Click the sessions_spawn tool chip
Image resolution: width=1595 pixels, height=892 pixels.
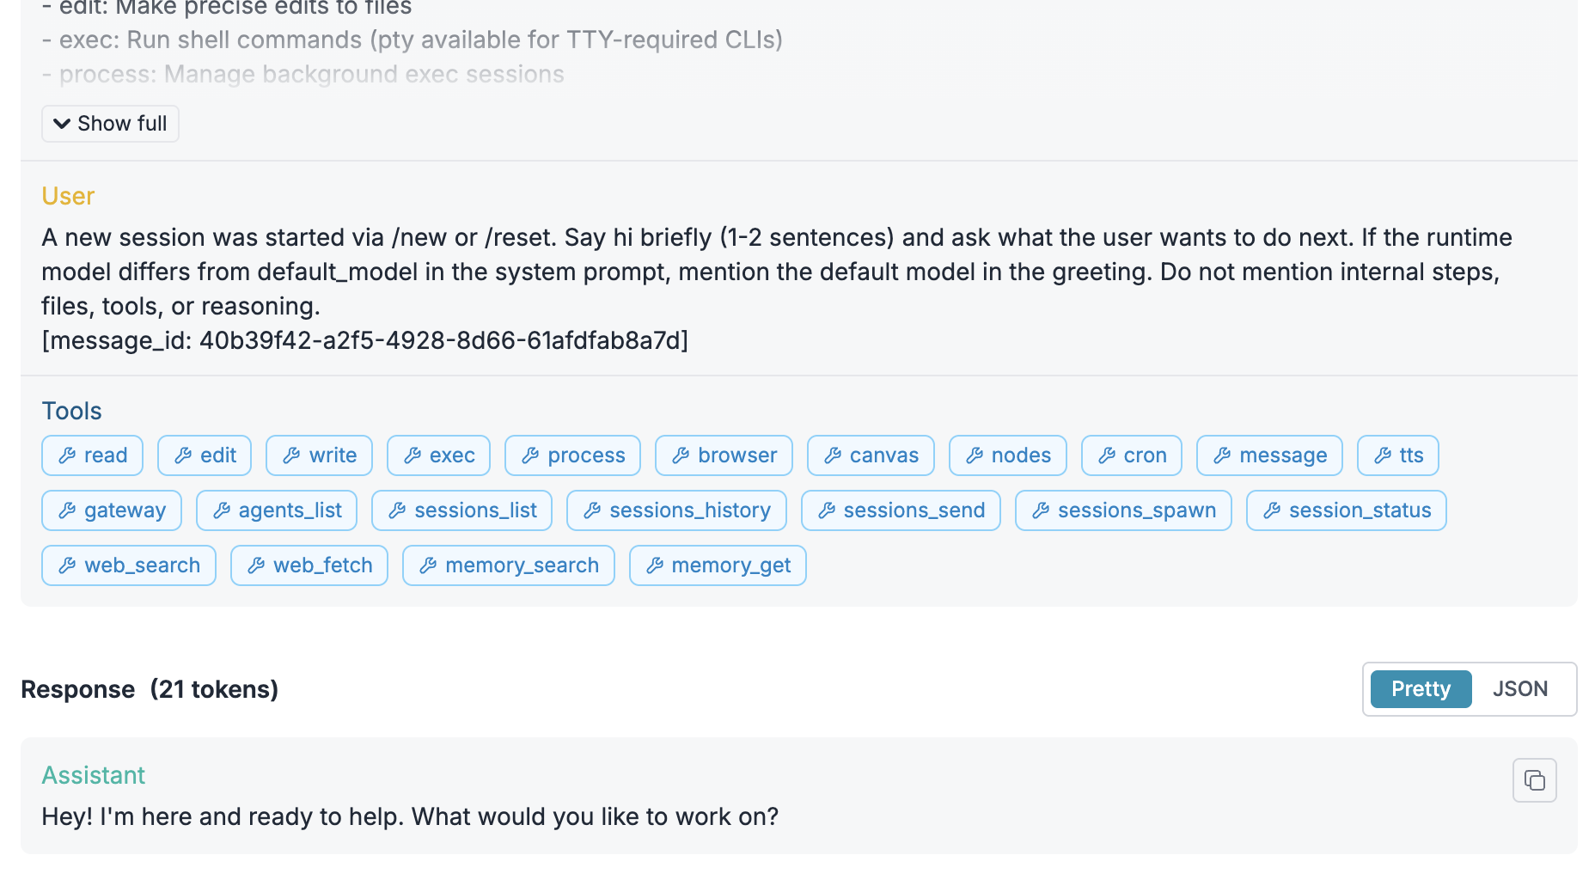(1123, 510)
